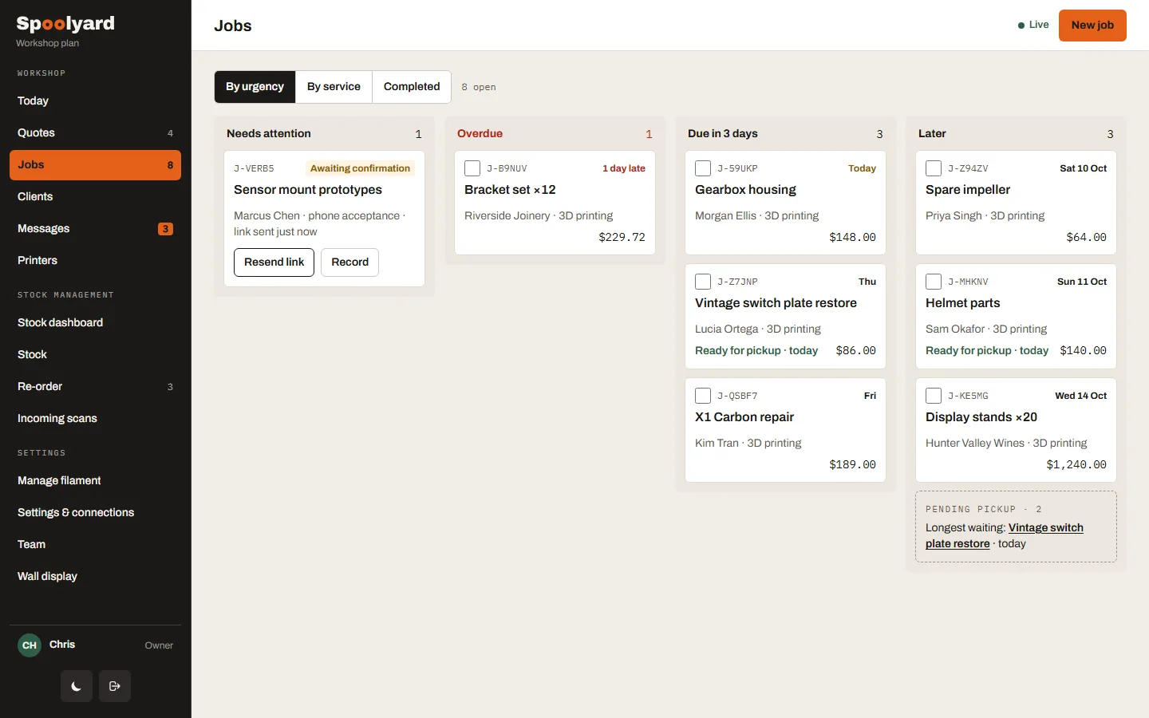
Task: Open Settings & connections
Action: pos(95,513)
